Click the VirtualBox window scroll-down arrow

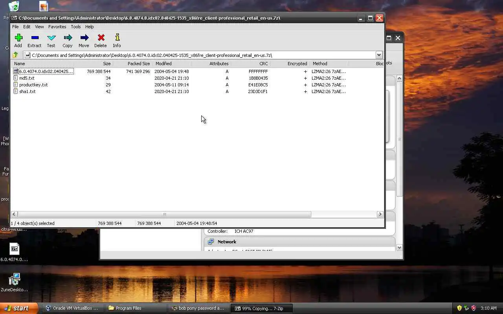(399, 247)
